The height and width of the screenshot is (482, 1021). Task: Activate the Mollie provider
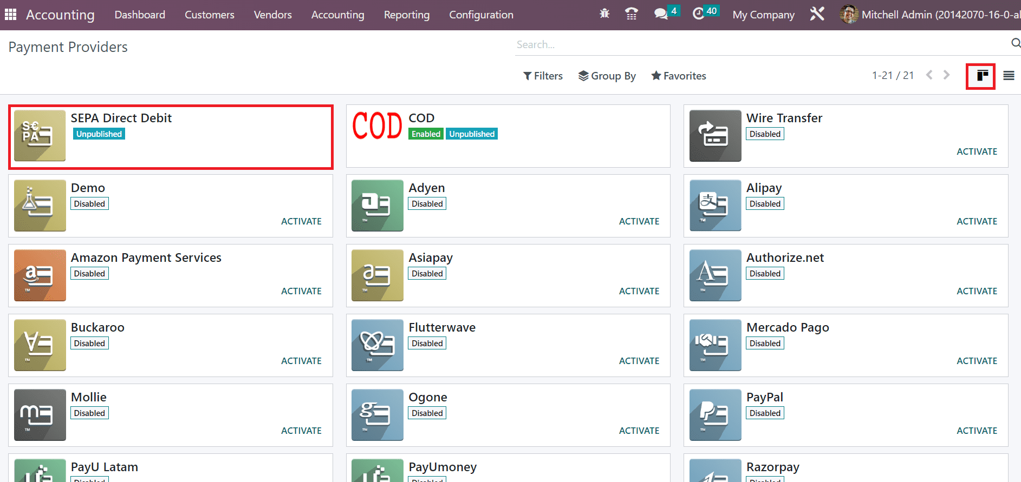tap(301, 431)
